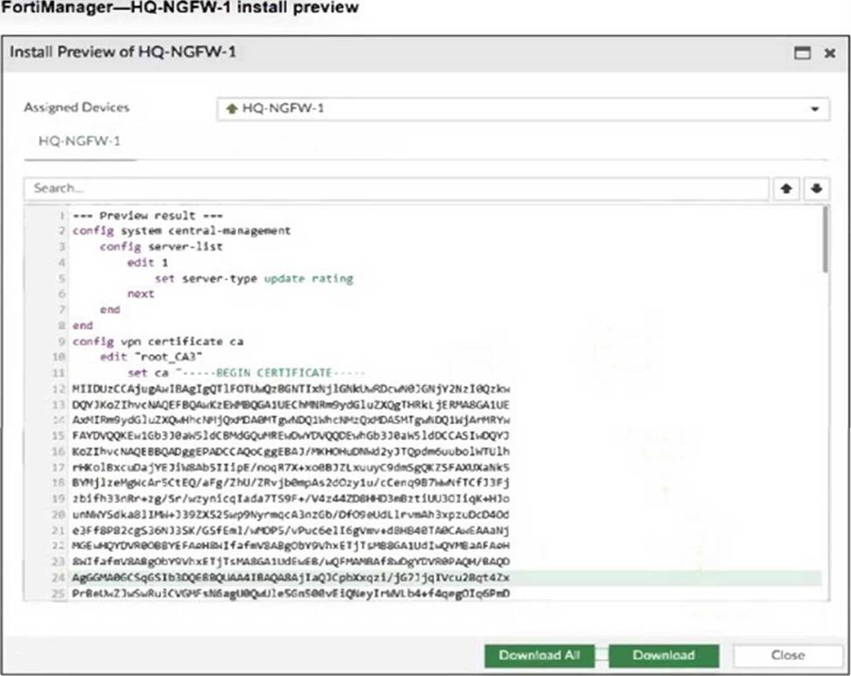851x676 pixels.
Task: Click into the Search field
Action: tap(398, 189)
